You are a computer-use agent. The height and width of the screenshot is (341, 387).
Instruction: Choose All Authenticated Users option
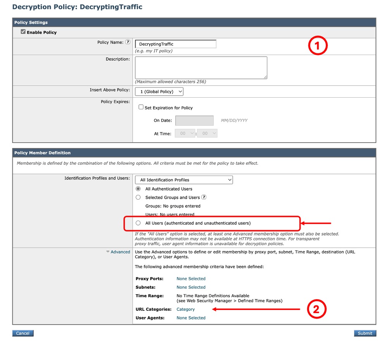tap(138, 189)
